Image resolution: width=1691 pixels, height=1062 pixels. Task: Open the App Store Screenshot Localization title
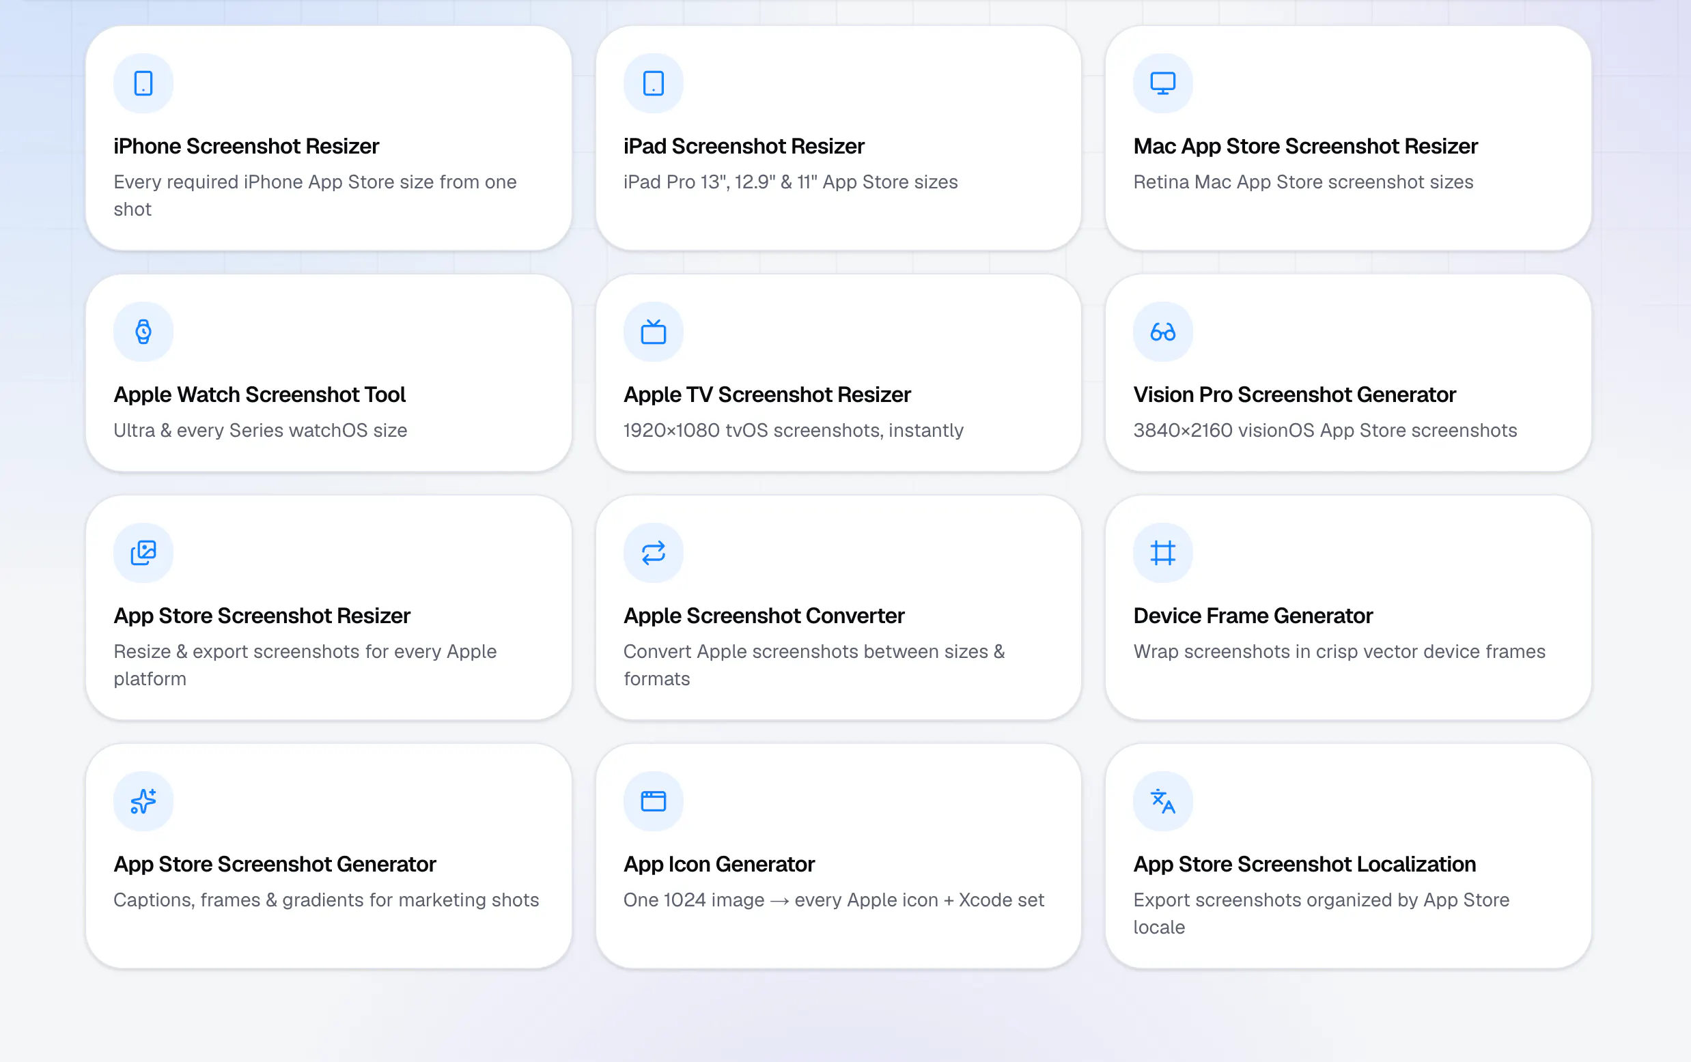(1304, 864)
